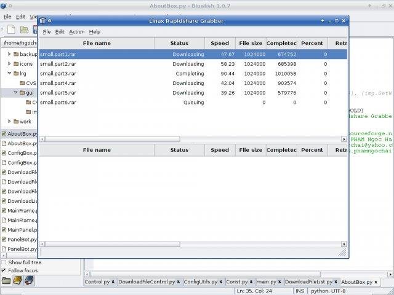Click the icons folder icon in the tree
394x295 pixels.
(x=16, y=63)
